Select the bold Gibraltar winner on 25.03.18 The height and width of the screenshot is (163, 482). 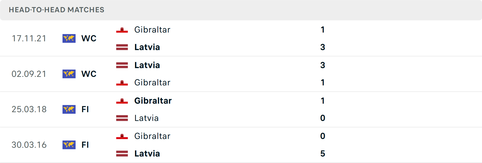(153, 101)
